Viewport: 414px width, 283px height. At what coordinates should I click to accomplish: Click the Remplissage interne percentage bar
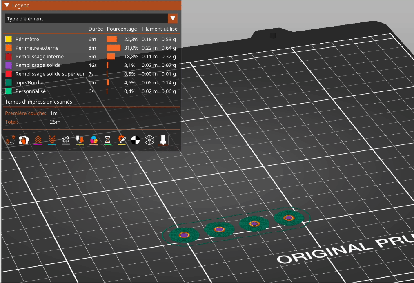pyautogui.click(x=111, y=56)
